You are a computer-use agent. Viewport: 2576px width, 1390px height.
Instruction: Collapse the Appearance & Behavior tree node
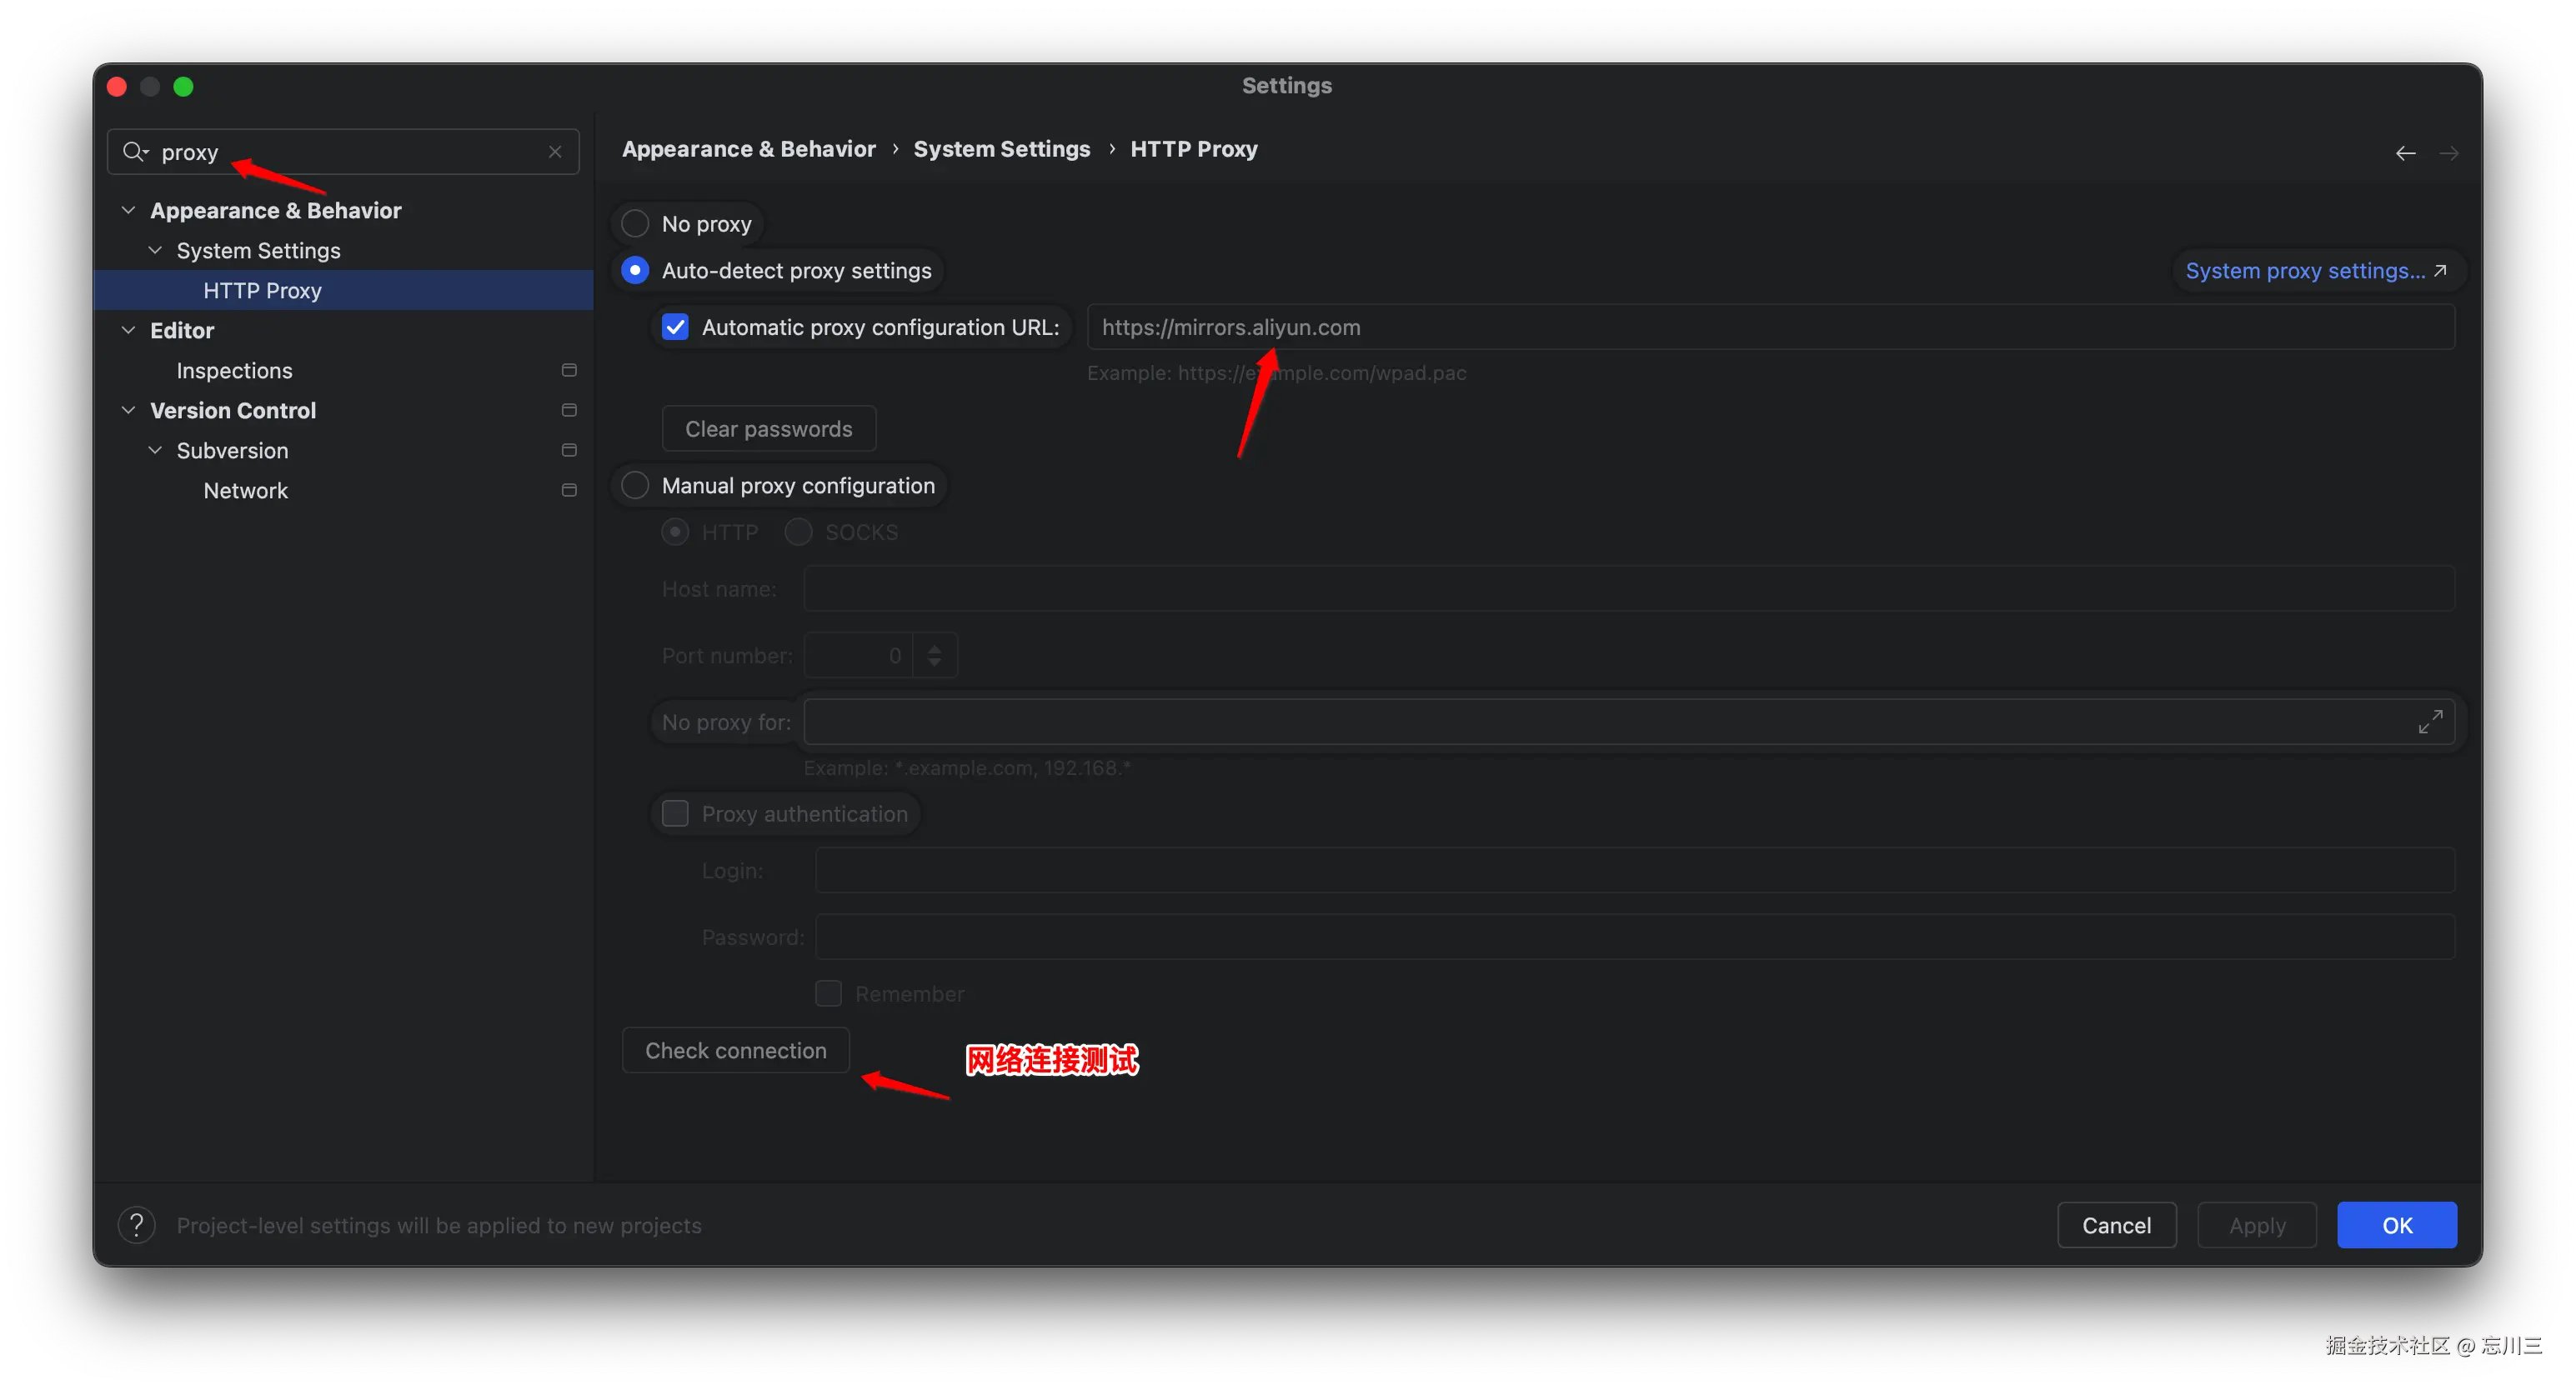click(x=128, y=211)
